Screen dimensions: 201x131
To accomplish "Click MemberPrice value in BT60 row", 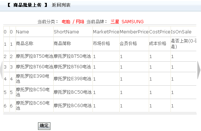I will tap(121, 67).
